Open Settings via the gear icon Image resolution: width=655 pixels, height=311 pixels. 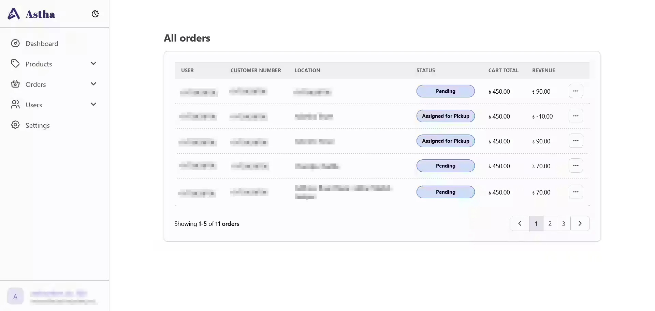(x=15, y=125)
